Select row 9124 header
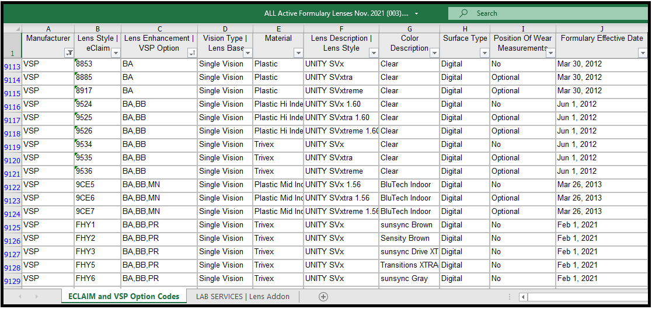Viewport: 652px width, 309px height. (x=12, y=214)
